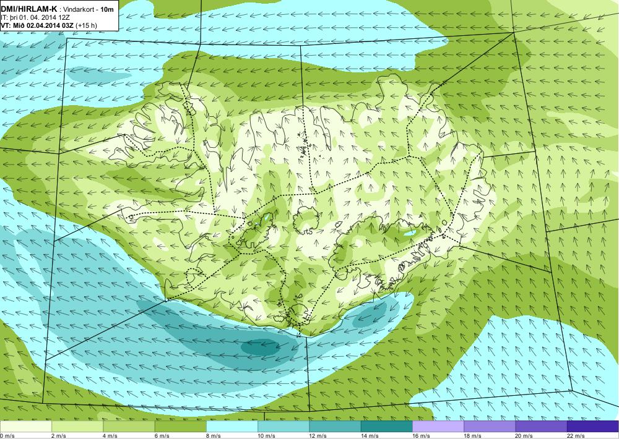Pick the 12–14 m/s teal legend swatch
Viewport: 619px width, 439px height.
[x=335, y=427]
